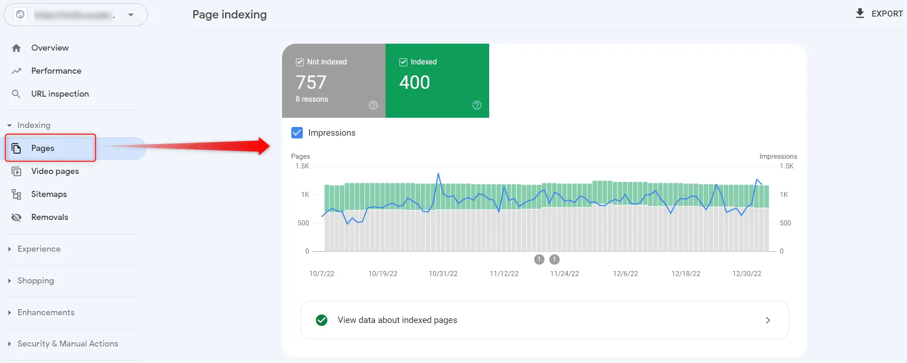Screen dimensions: 907x363
Task: Collapse the Indexing section
Action: [x=9, y=125]
